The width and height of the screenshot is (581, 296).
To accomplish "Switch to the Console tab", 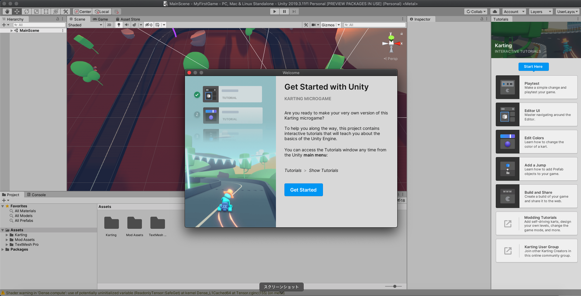I will (x=36, y=195).
